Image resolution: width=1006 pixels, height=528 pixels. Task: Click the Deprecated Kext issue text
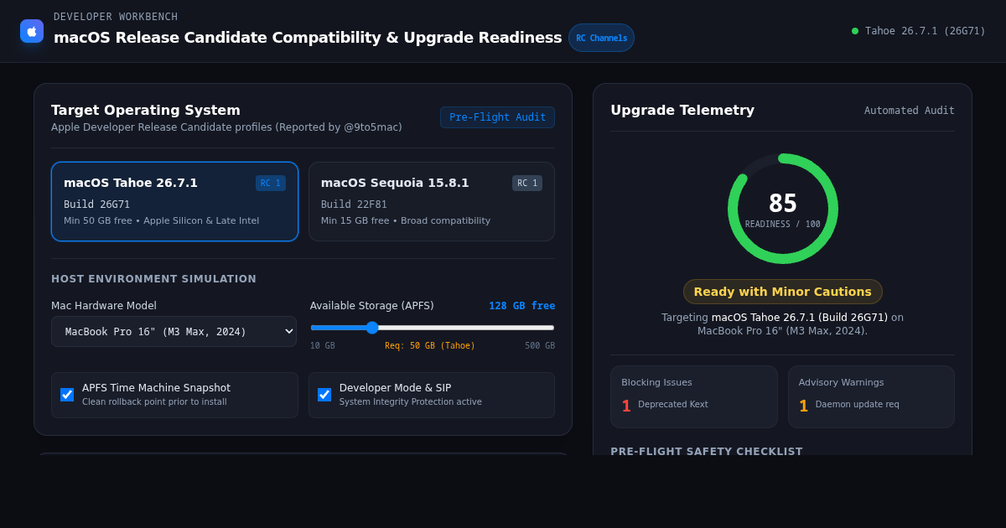(673, 404)
